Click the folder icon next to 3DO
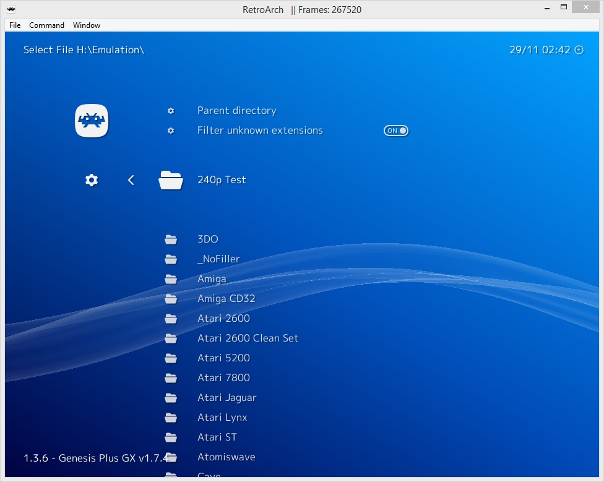604x482 pixels. tap(171, 239)
